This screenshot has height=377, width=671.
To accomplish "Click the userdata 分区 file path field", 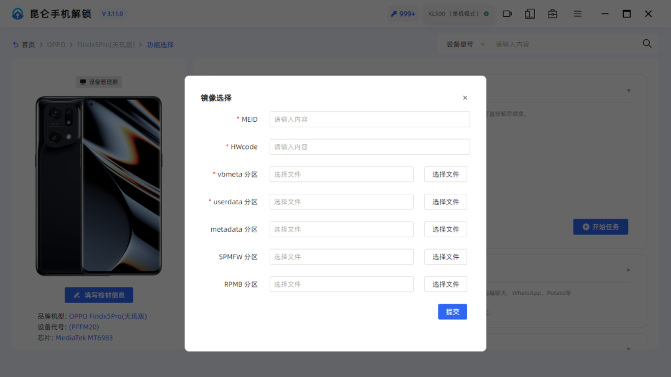I will tap(342, 202).
